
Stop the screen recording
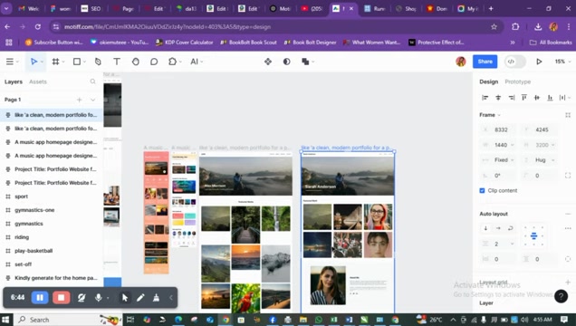pos(61,297)
